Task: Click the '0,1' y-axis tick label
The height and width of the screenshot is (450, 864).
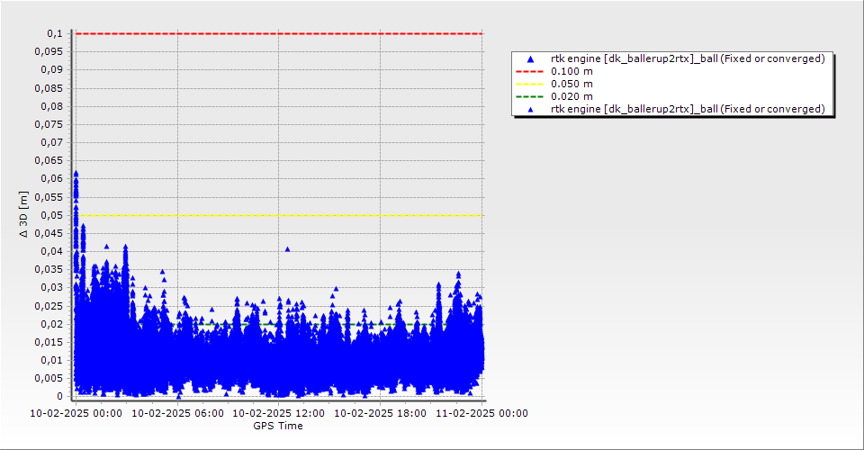Action: tap(55, 33)
